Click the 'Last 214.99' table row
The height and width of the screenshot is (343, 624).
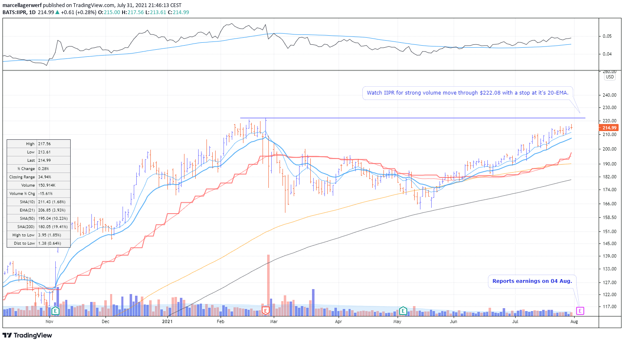(39, 161)
